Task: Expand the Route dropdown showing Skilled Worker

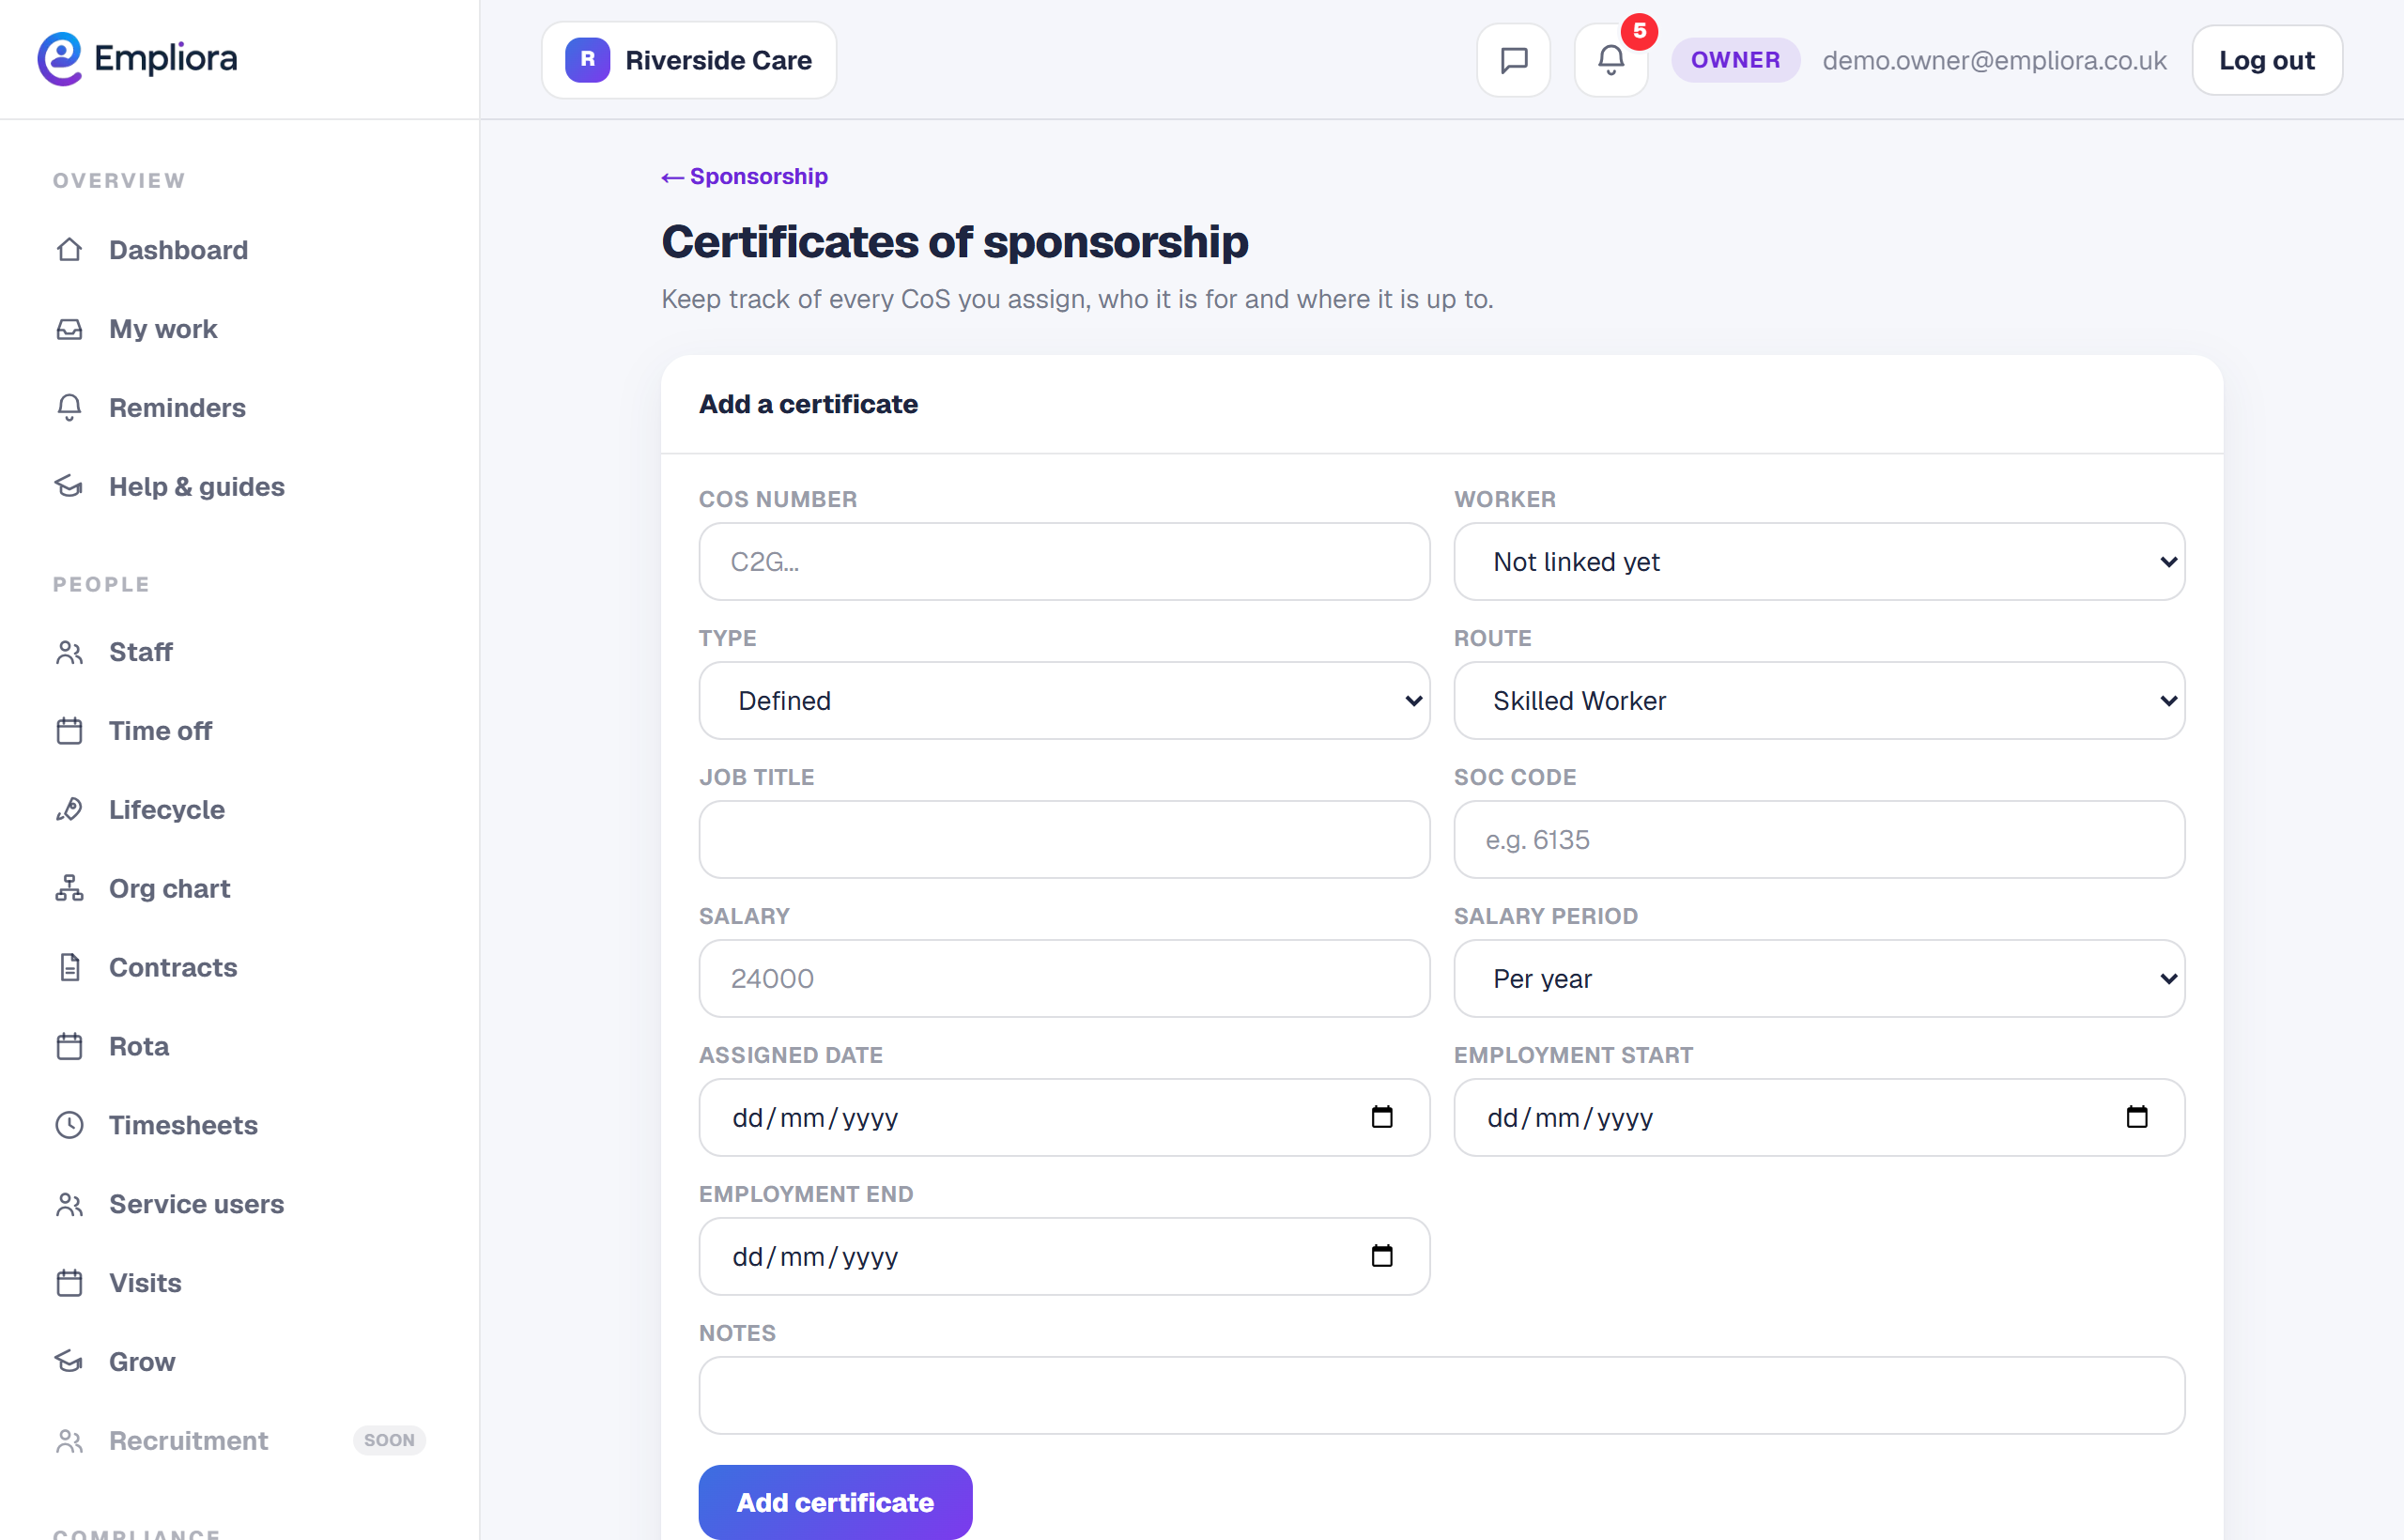Action: [x=1819, y=701]
